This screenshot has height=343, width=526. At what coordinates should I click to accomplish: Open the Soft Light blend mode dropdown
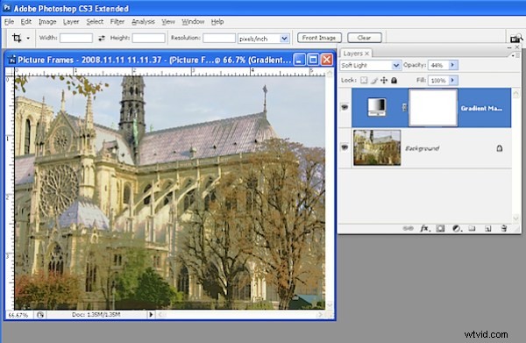(396, 65)
